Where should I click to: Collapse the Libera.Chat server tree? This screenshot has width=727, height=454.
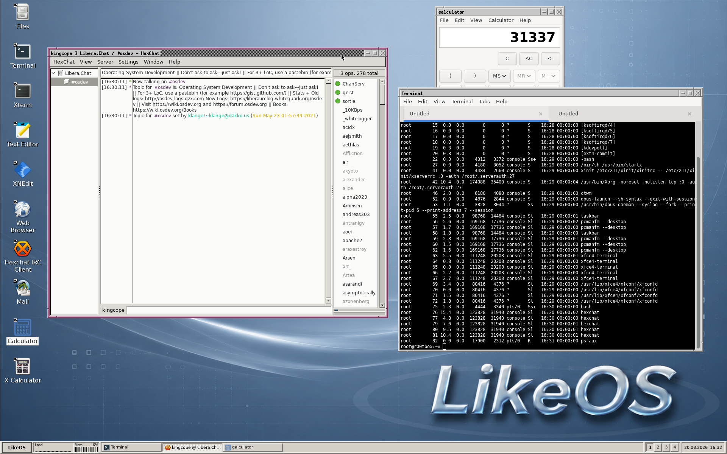tap(53, 73)
